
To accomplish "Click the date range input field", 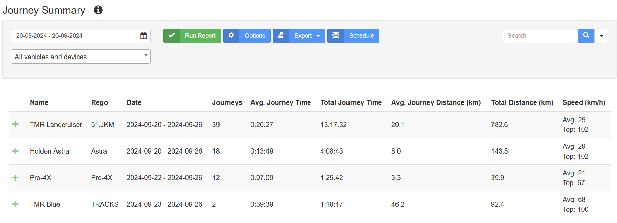I will (x=81, y=36).
